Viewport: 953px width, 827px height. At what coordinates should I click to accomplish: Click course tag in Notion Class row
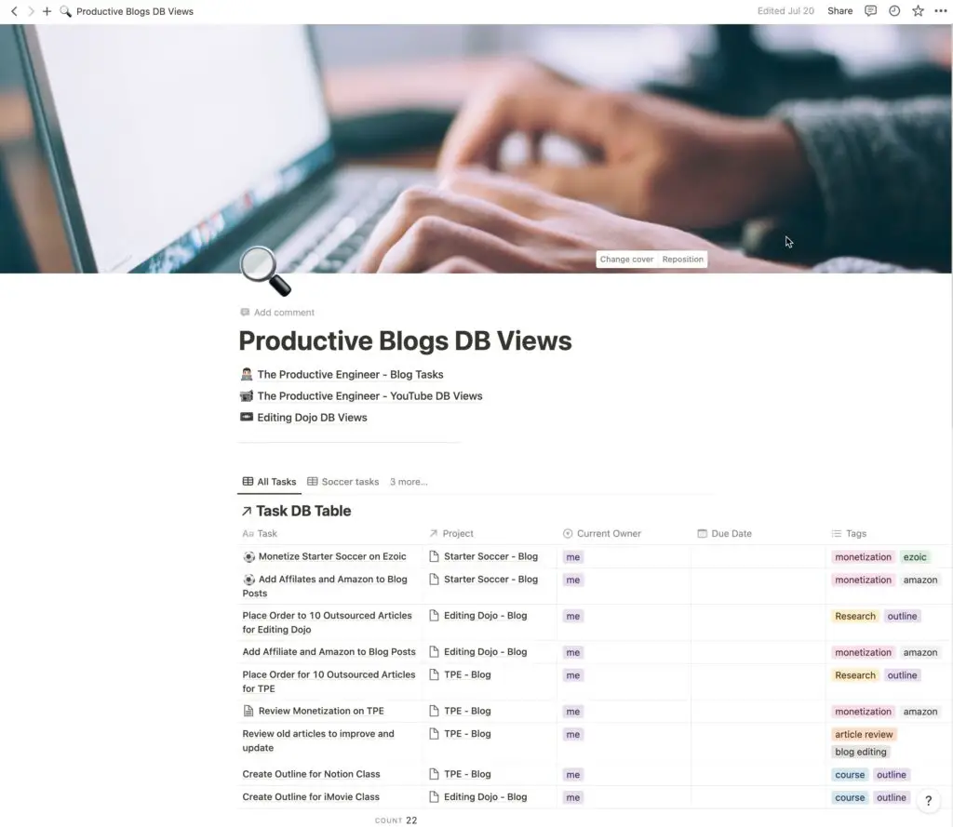point(850,775)
